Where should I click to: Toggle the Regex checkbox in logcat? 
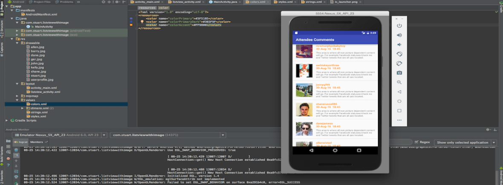pyautogui.click(x=416, y=142)
